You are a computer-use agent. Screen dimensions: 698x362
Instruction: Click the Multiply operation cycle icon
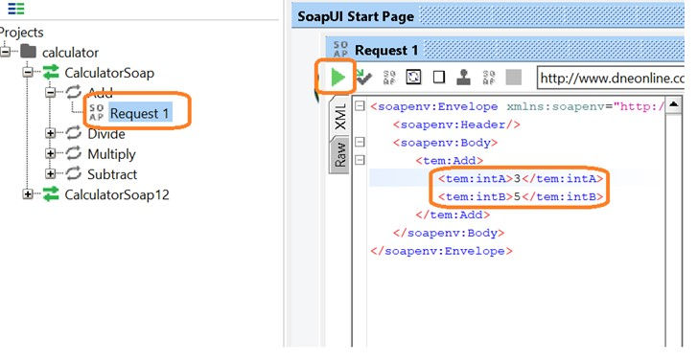tap(74, 153)
